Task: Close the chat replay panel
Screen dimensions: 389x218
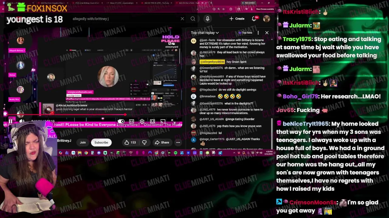Action: tap(267, 33)
